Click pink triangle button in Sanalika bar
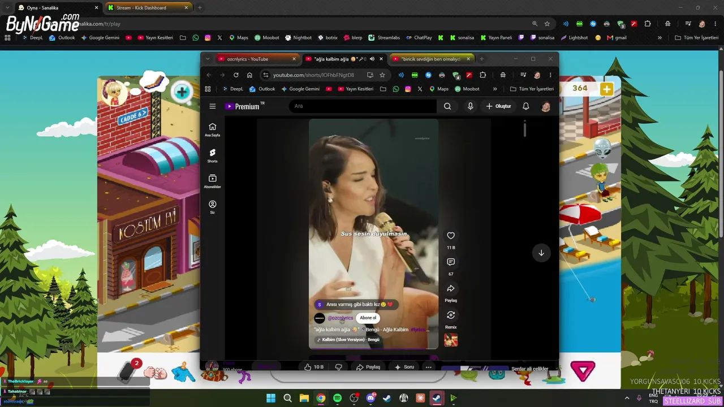The height and width of the screenshot is (407, 724). [x=583, y=371]
